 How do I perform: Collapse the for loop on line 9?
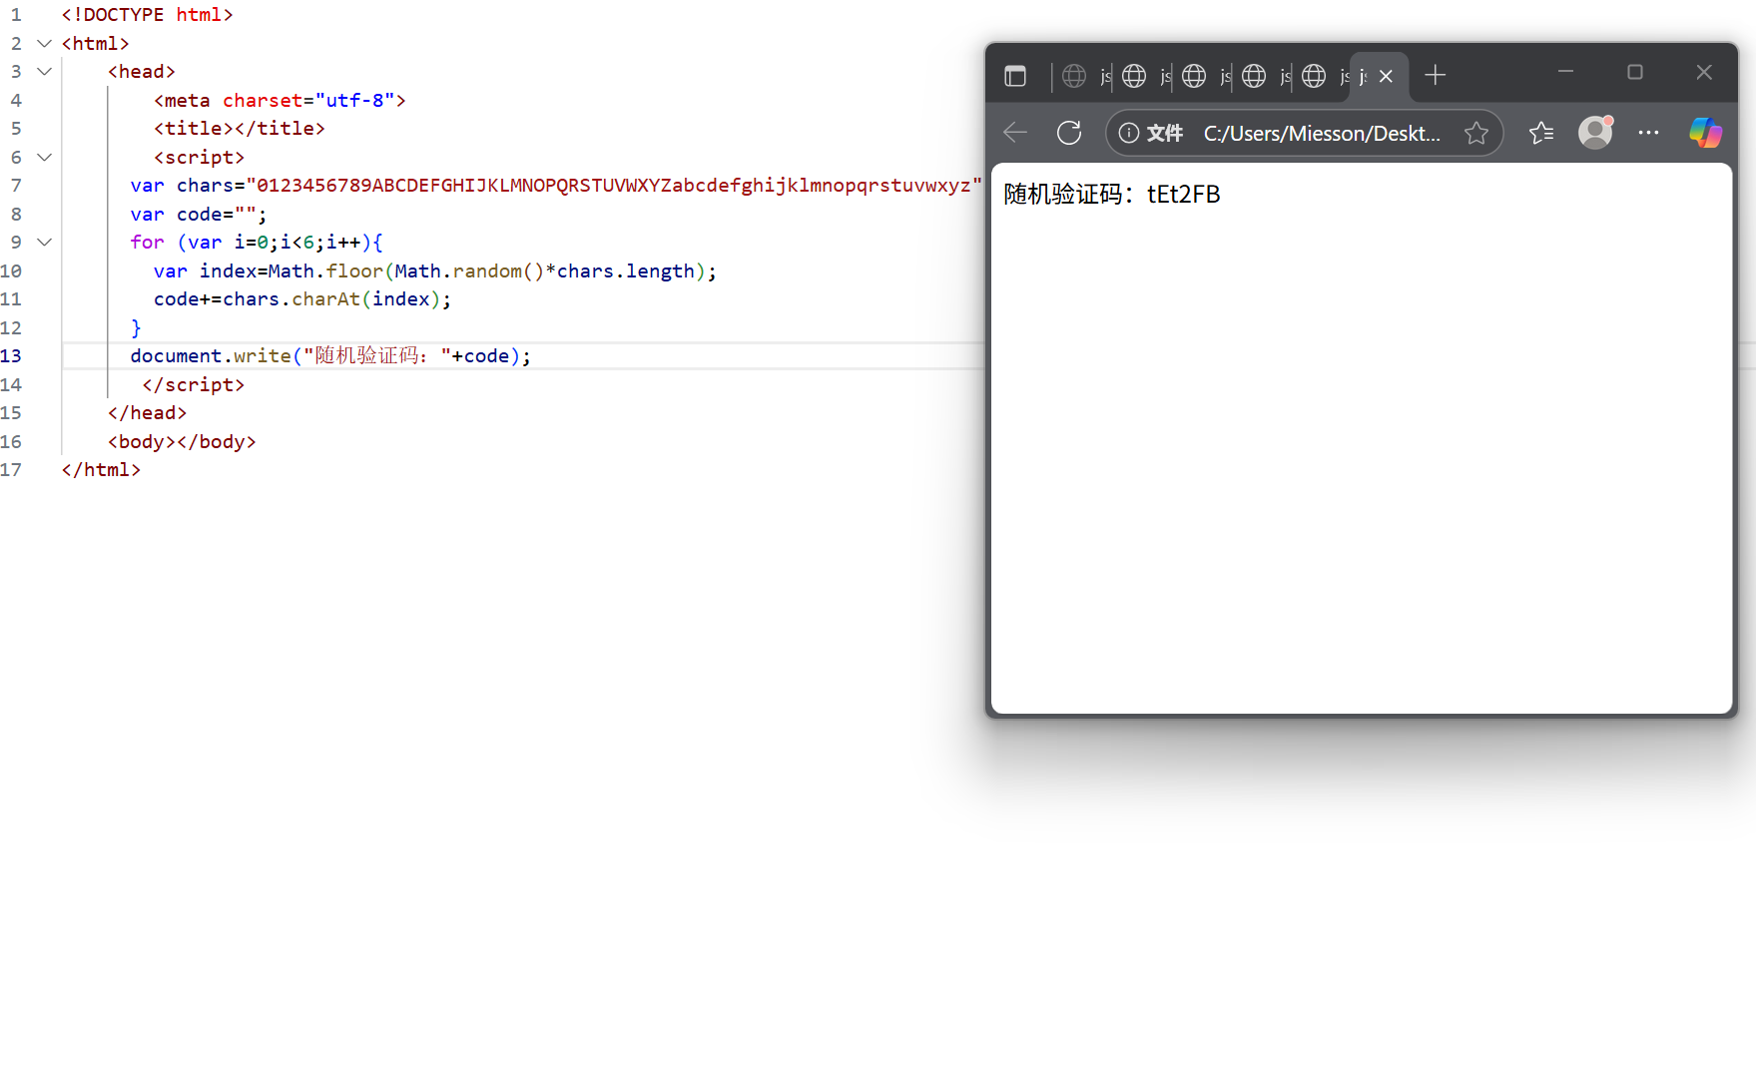(x=44, y=242)
